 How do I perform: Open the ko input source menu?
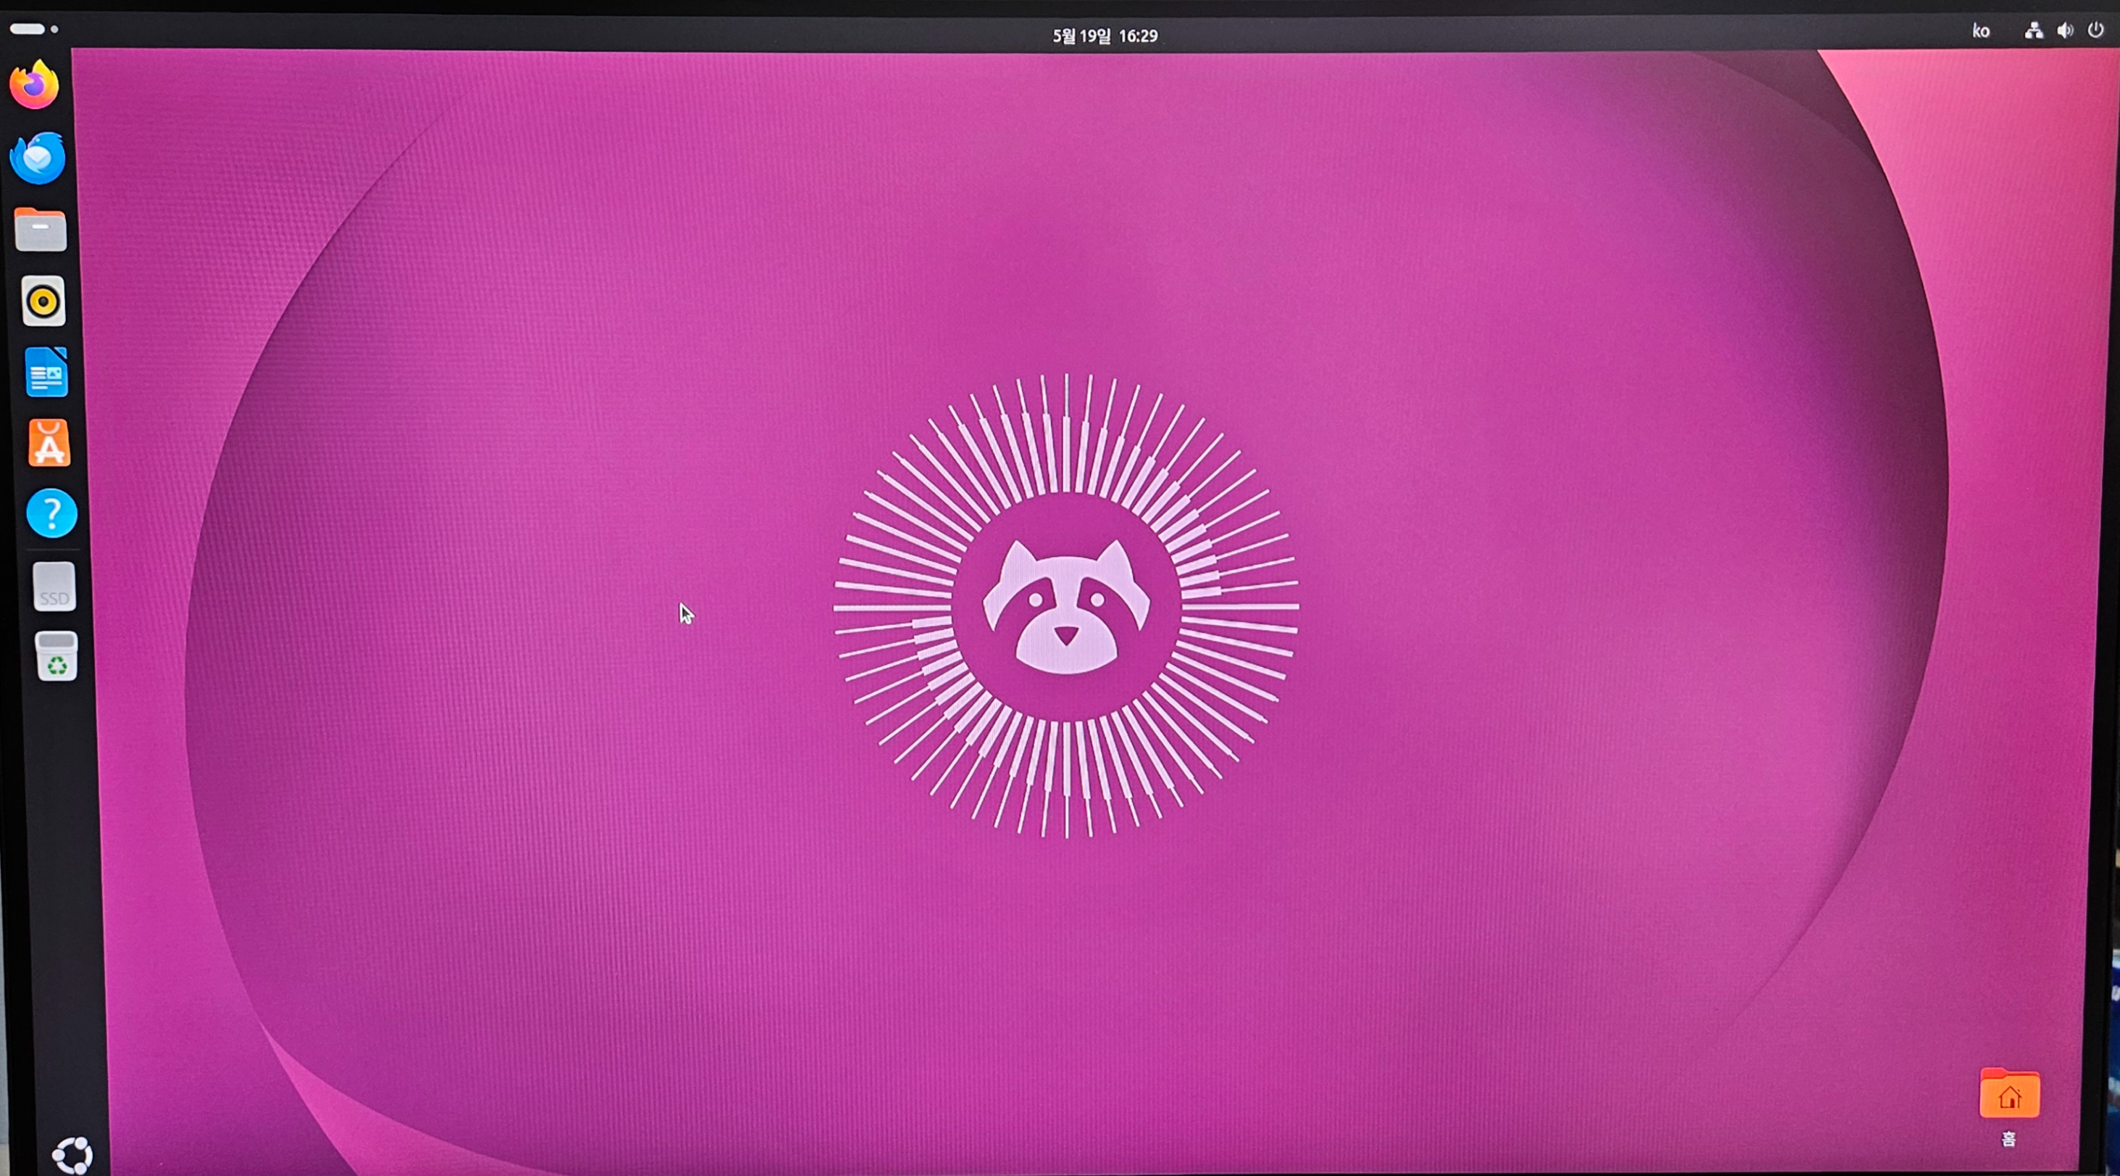click(1981, 31)
